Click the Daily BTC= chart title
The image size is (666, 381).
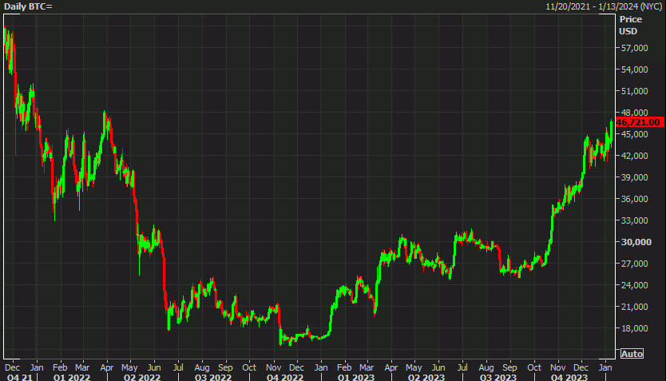pyautogui.click(x=28, y=6)
